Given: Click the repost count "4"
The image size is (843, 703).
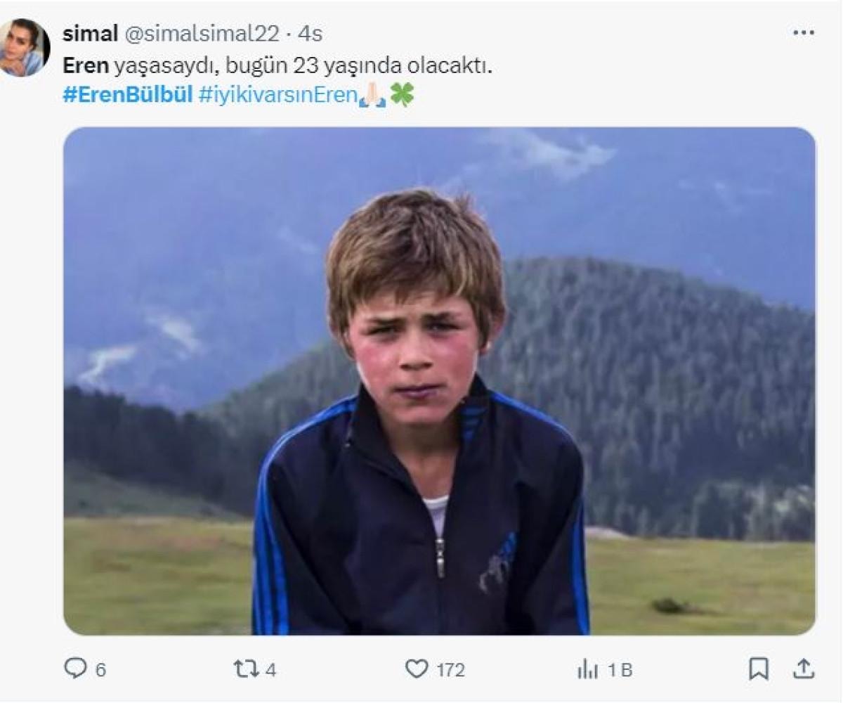Looking at the screenshot, I should pos(271,671).
